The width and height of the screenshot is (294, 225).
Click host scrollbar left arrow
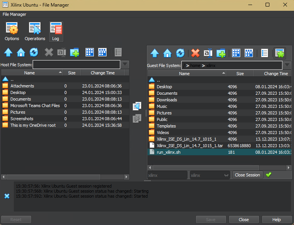tap(3, 177)
